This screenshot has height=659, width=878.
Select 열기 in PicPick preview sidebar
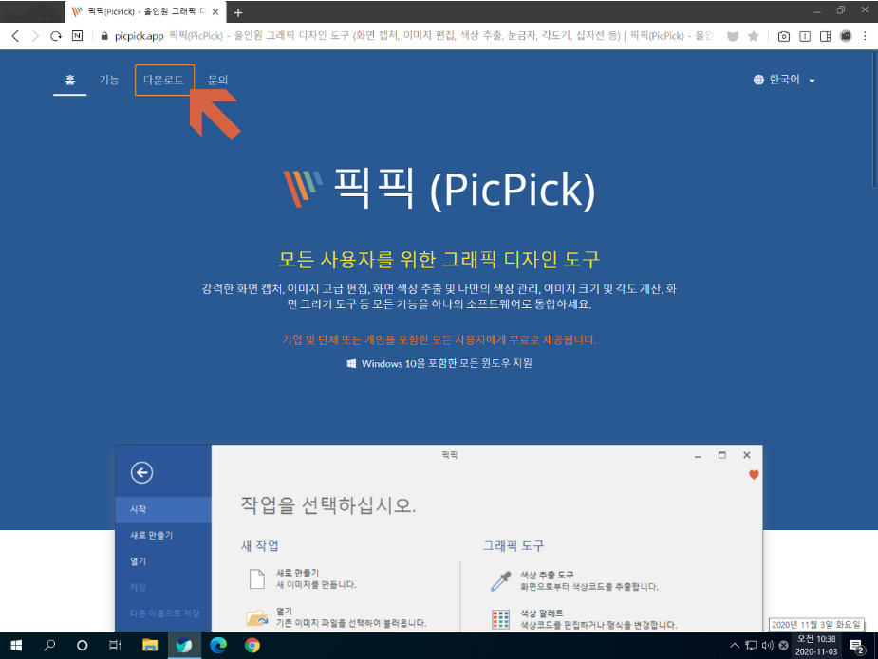pos(163,561)
